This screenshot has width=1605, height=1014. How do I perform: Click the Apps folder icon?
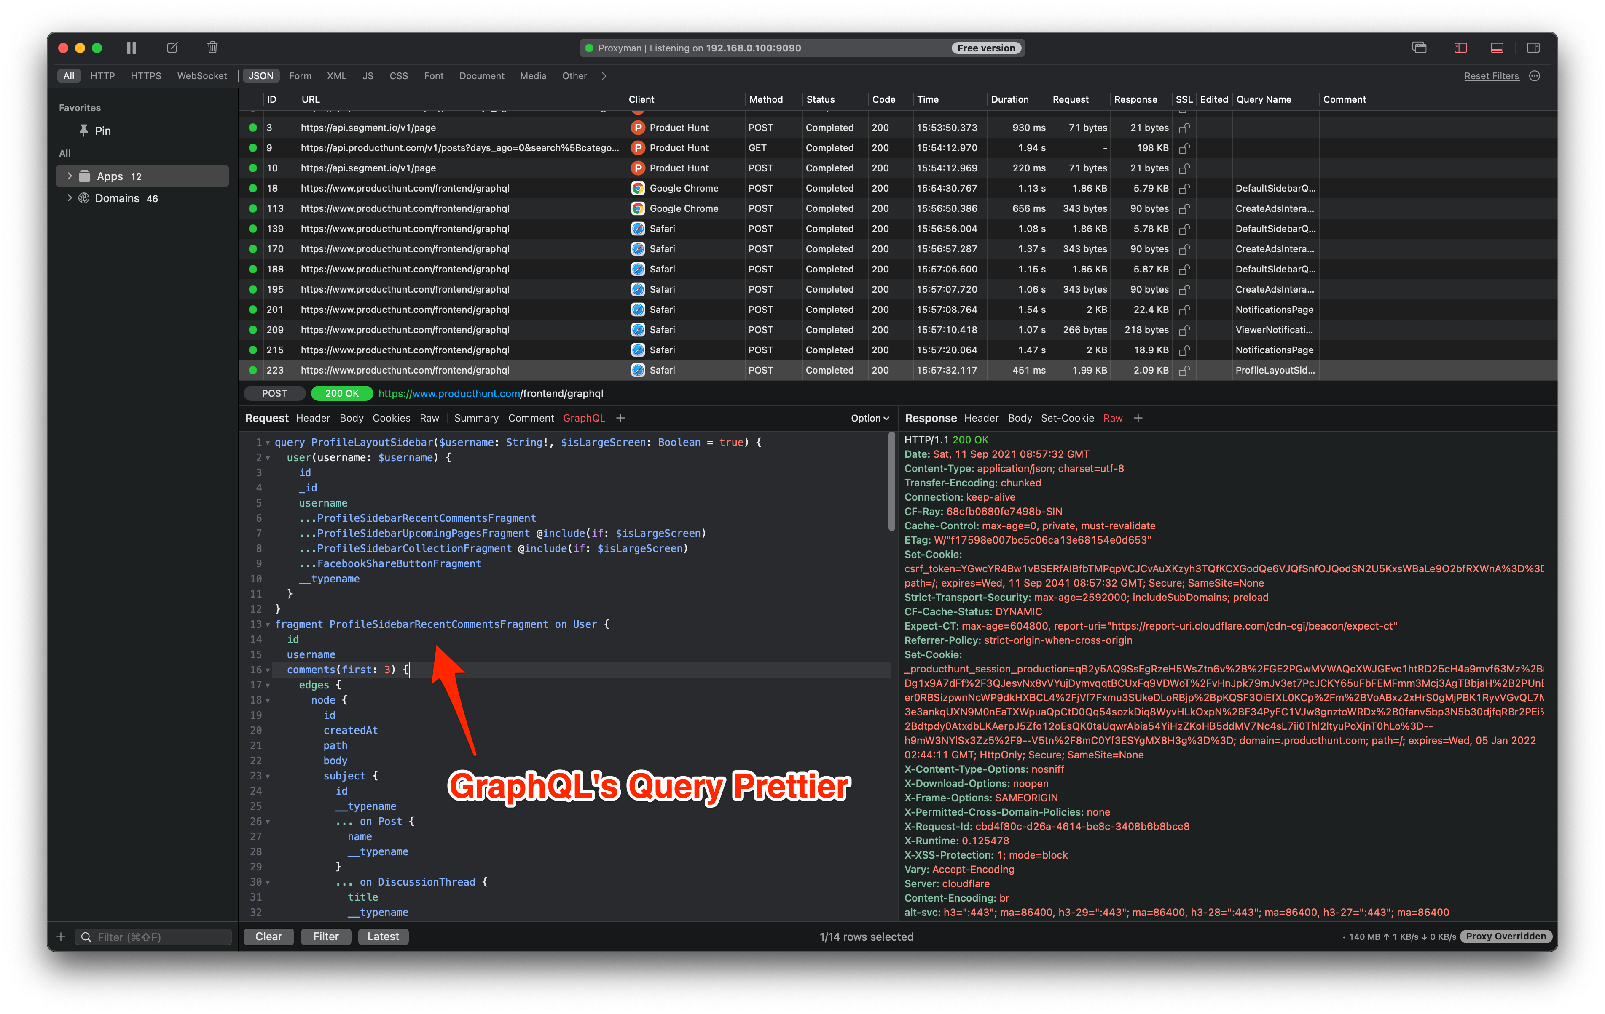[x=85, y=176]
